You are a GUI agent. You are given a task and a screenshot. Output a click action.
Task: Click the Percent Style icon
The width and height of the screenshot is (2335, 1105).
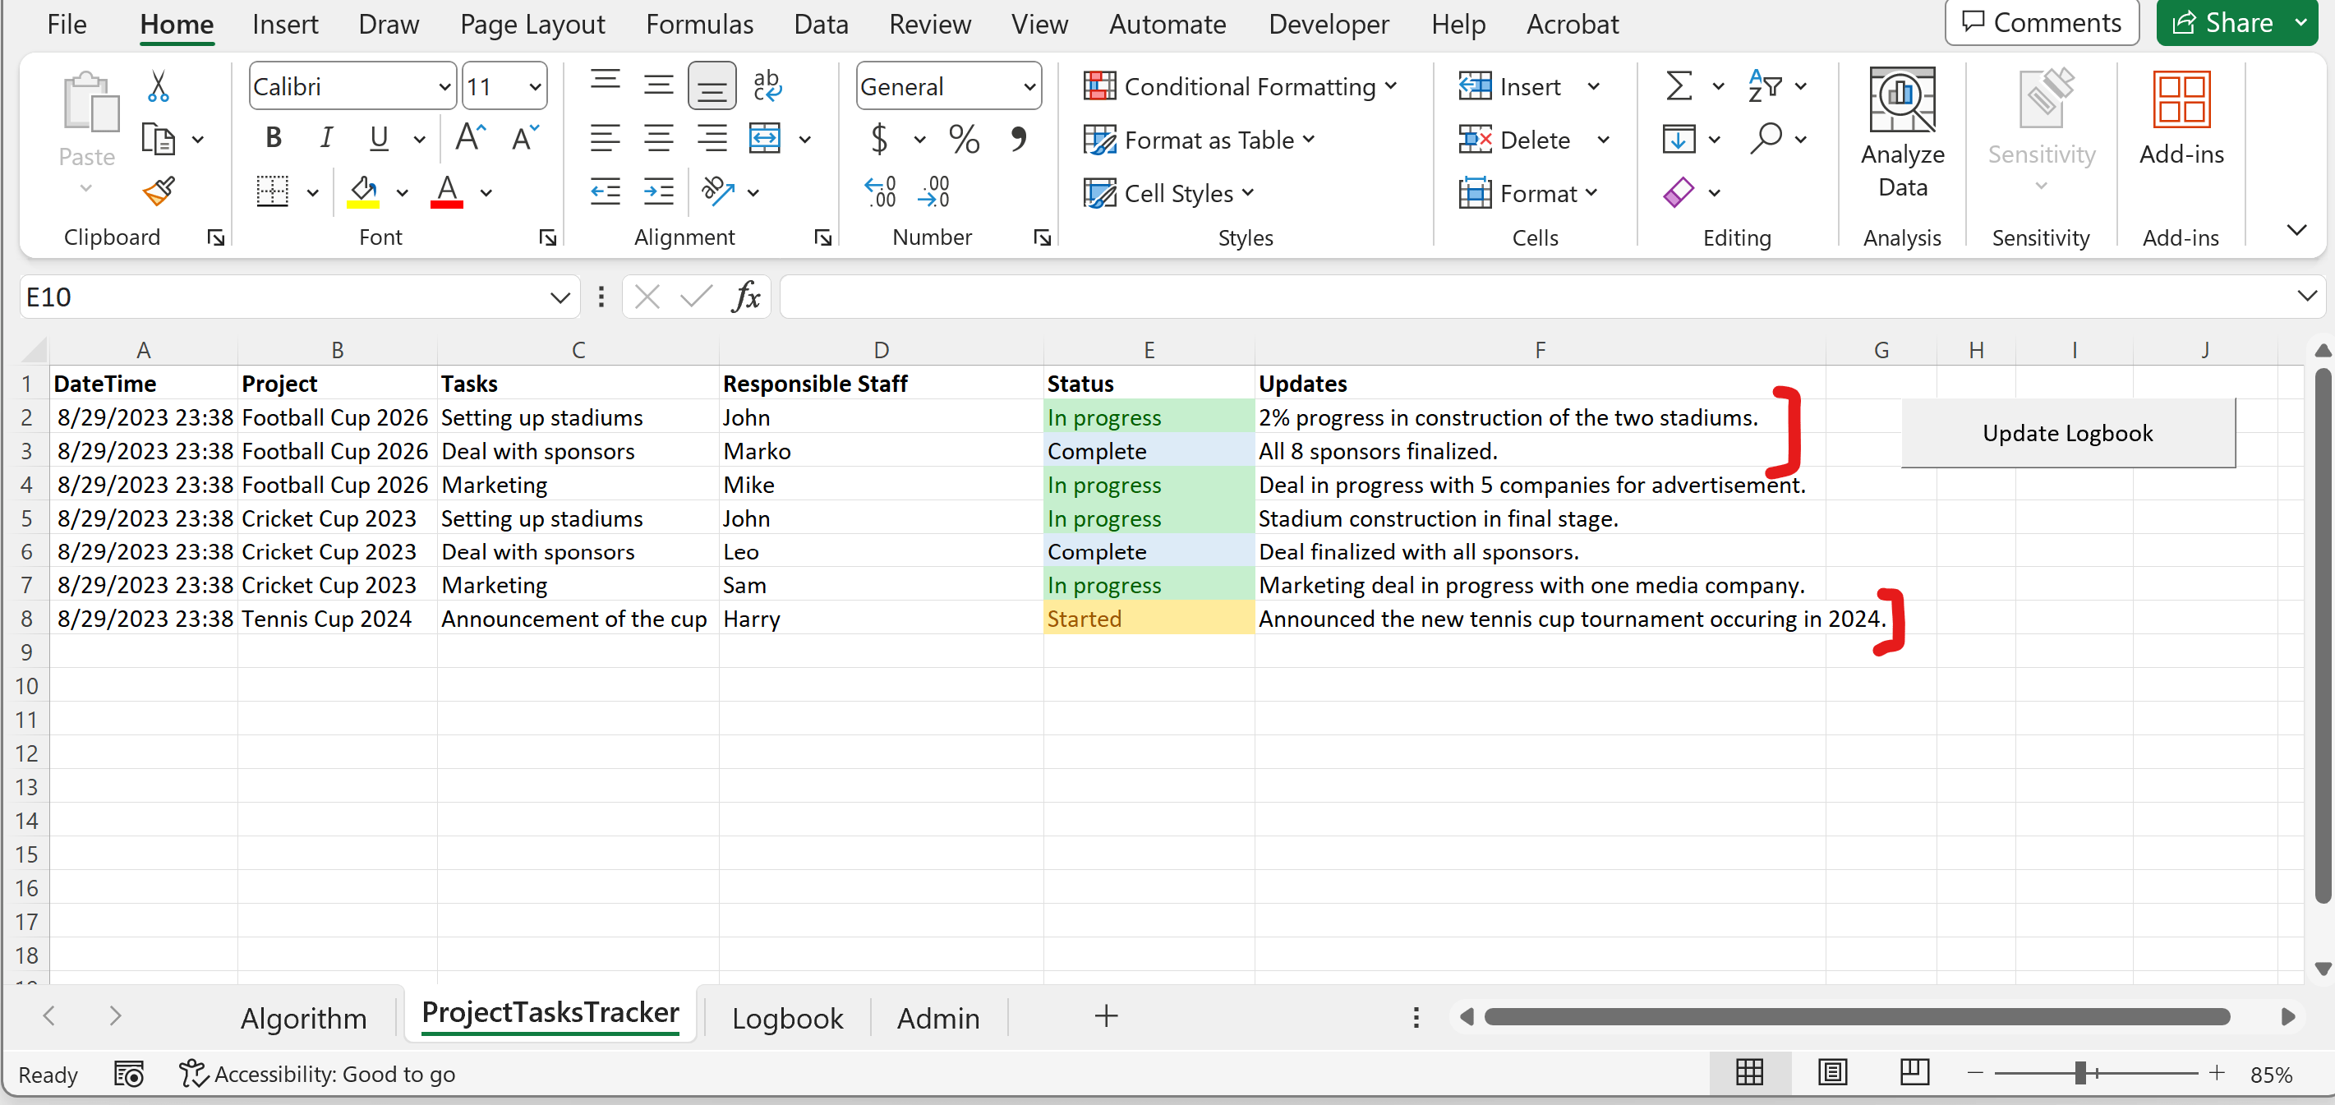click(x=964, y=140)
